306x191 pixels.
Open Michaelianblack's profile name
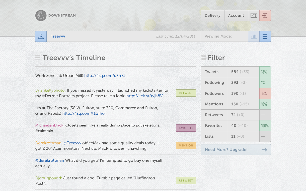click(x=50, y=125)
